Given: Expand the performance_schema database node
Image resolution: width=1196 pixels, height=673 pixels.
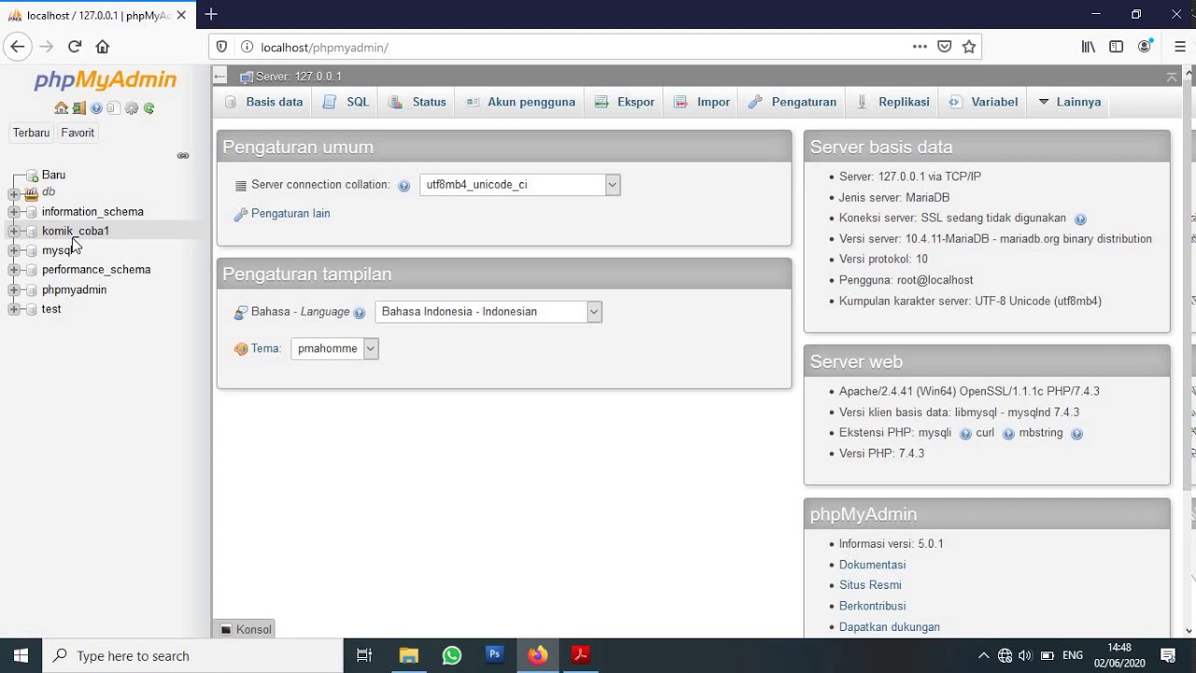Looking at the screenshot, I should [14, 270].
